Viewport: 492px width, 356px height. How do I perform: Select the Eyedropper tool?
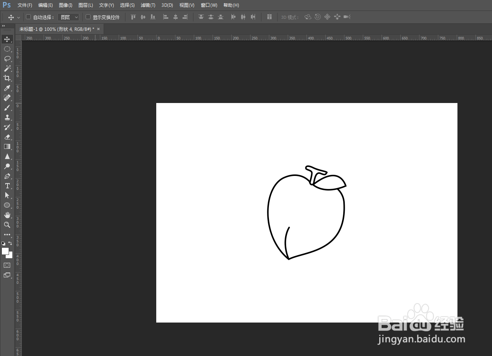7,88
